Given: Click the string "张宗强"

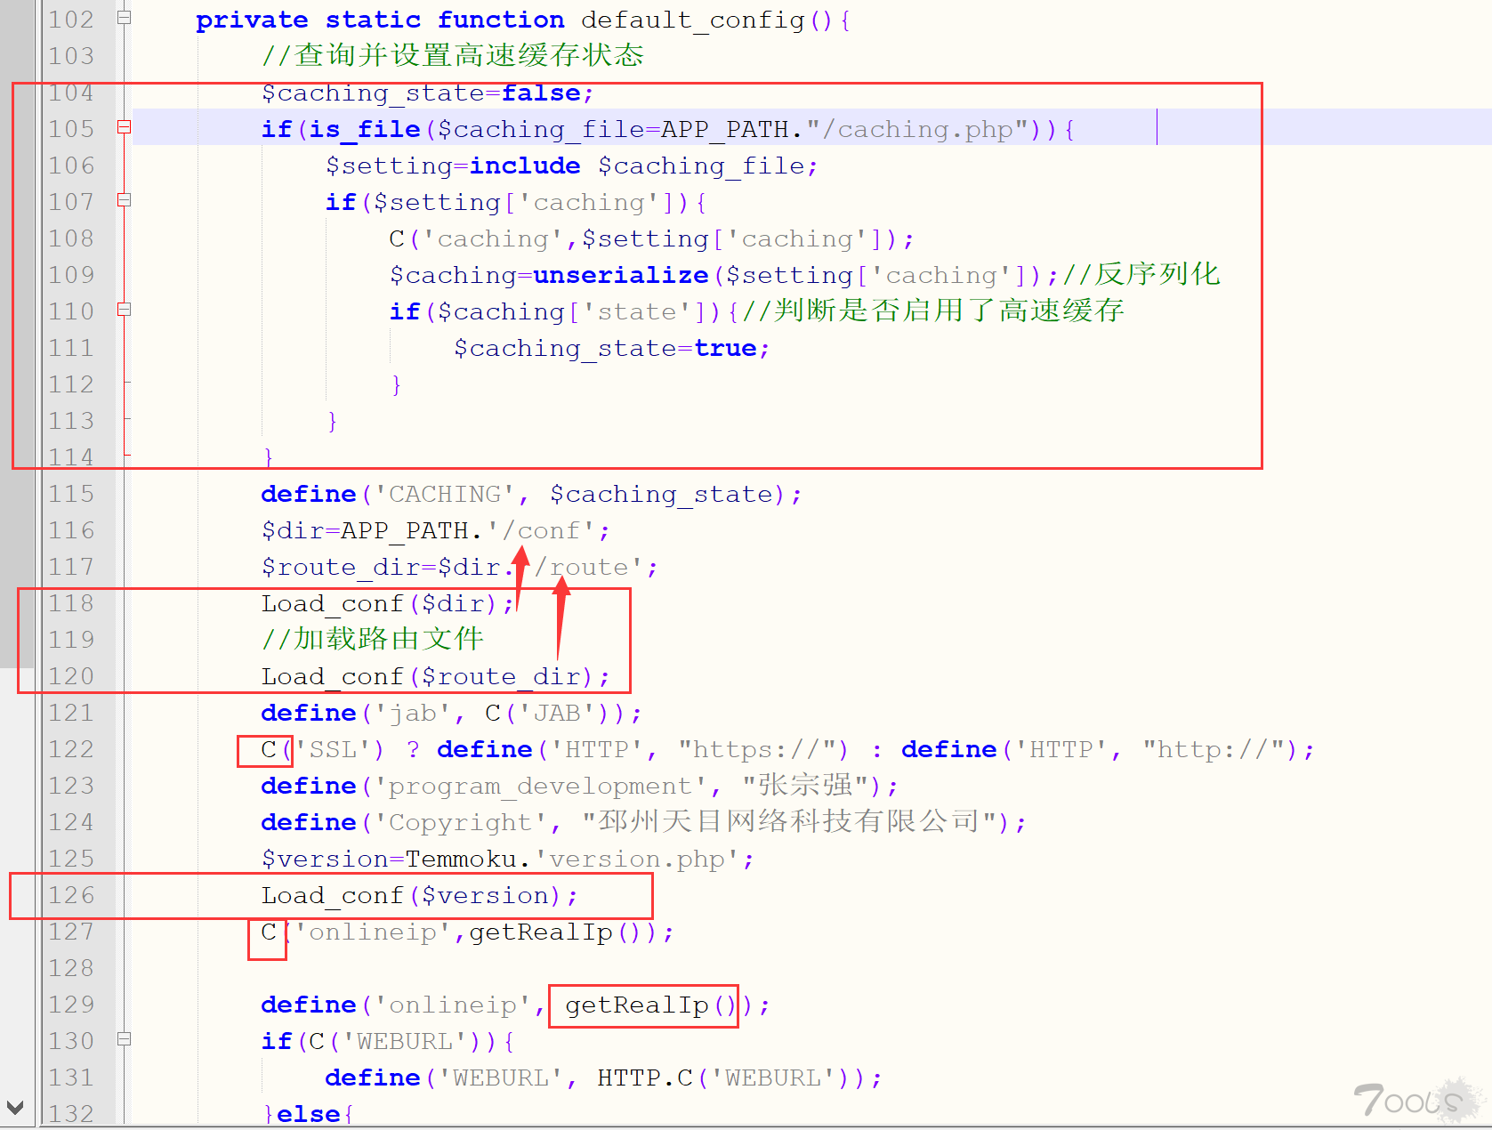Looking at the screenshot, I should 805,785.
